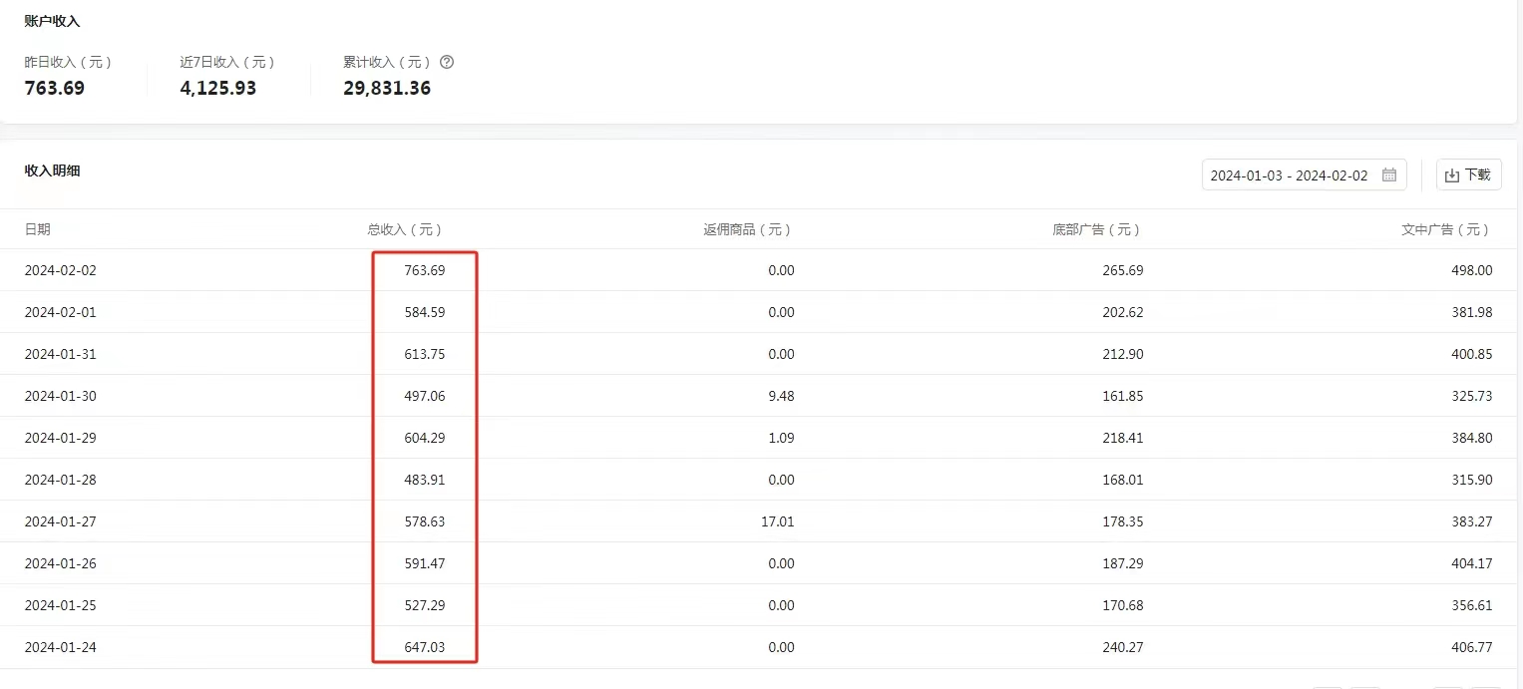Select the 文中广告（元） column header
Image resolution: width=1523 pixels, height=689 pixels.
(1445, 229)
